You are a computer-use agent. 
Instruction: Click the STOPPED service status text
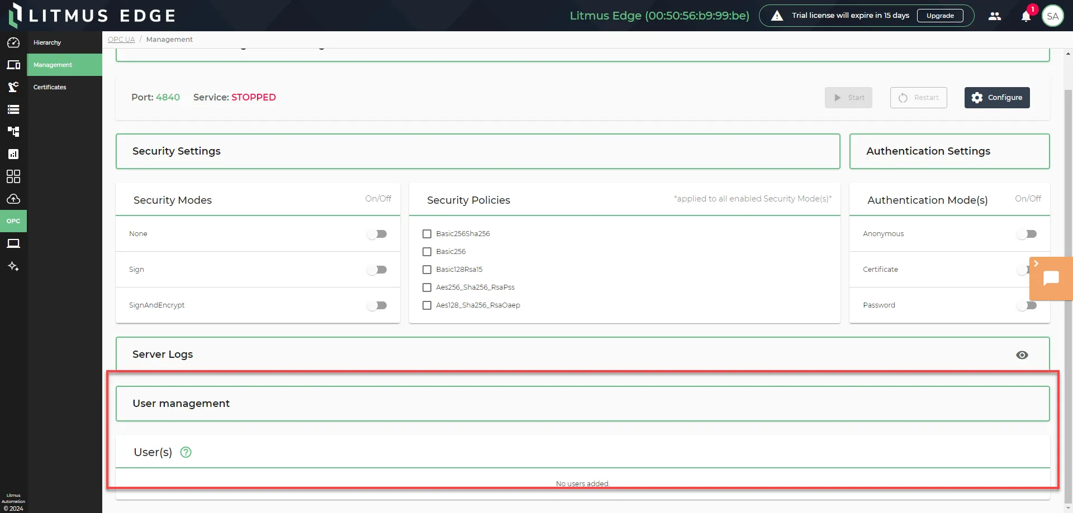point(254,97)
